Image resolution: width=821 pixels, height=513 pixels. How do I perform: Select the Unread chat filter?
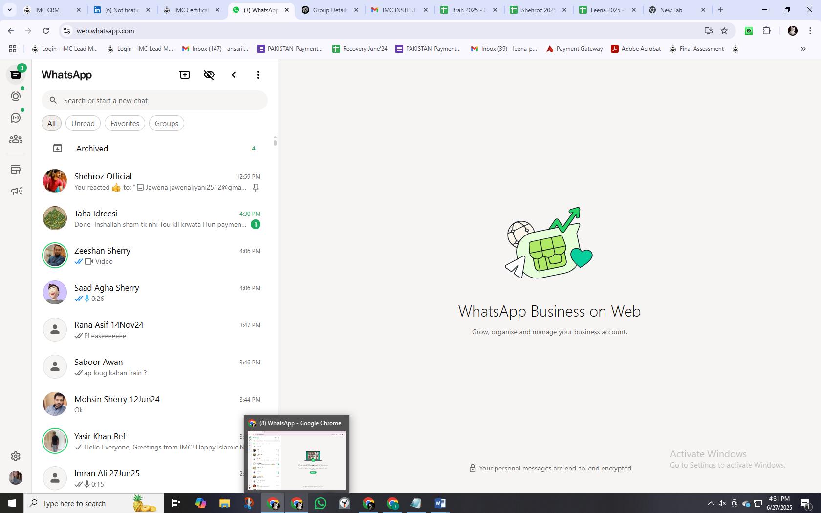pos(83,123)
